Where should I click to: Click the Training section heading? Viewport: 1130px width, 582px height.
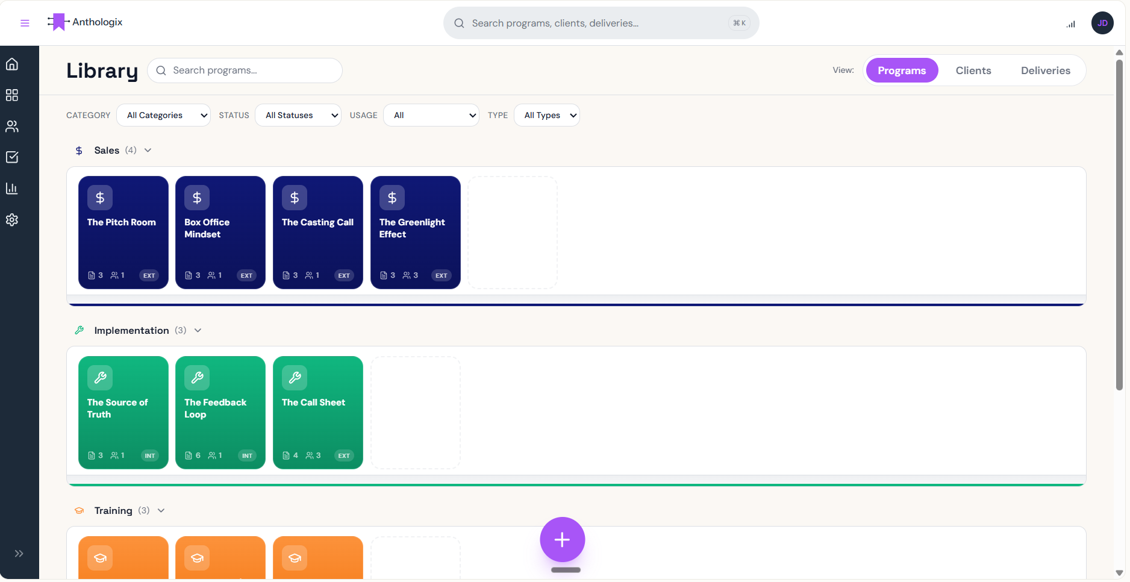click(113, 510)
